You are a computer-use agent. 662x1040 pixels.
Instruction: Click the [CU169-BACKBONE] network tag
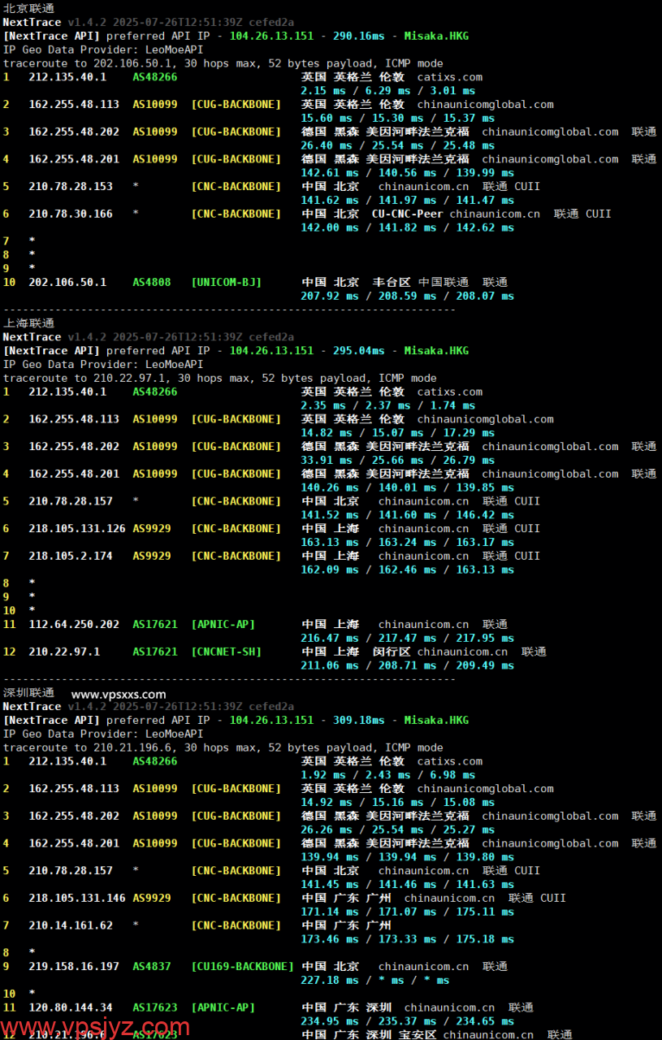click(x=243, y=966)
